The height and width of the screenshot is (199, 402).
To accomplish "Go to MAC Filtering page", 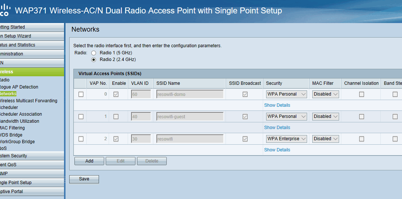I will tap(12, 128).
